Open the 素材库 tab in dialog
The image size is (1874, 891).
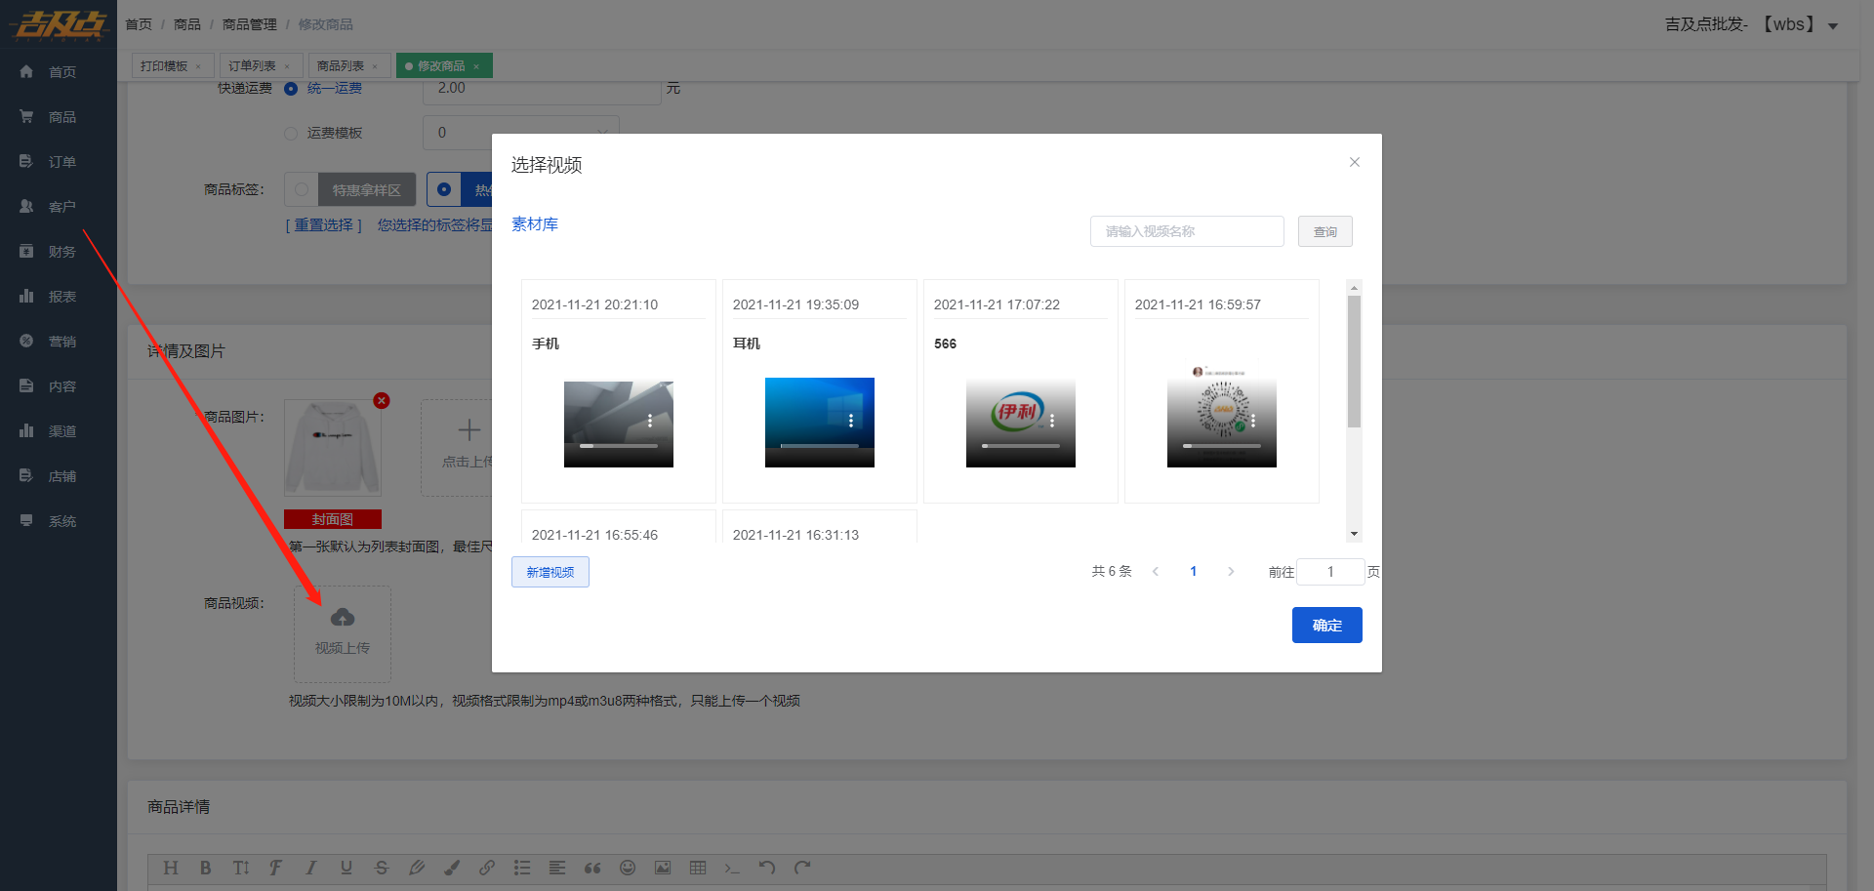[x=535, y=224]
